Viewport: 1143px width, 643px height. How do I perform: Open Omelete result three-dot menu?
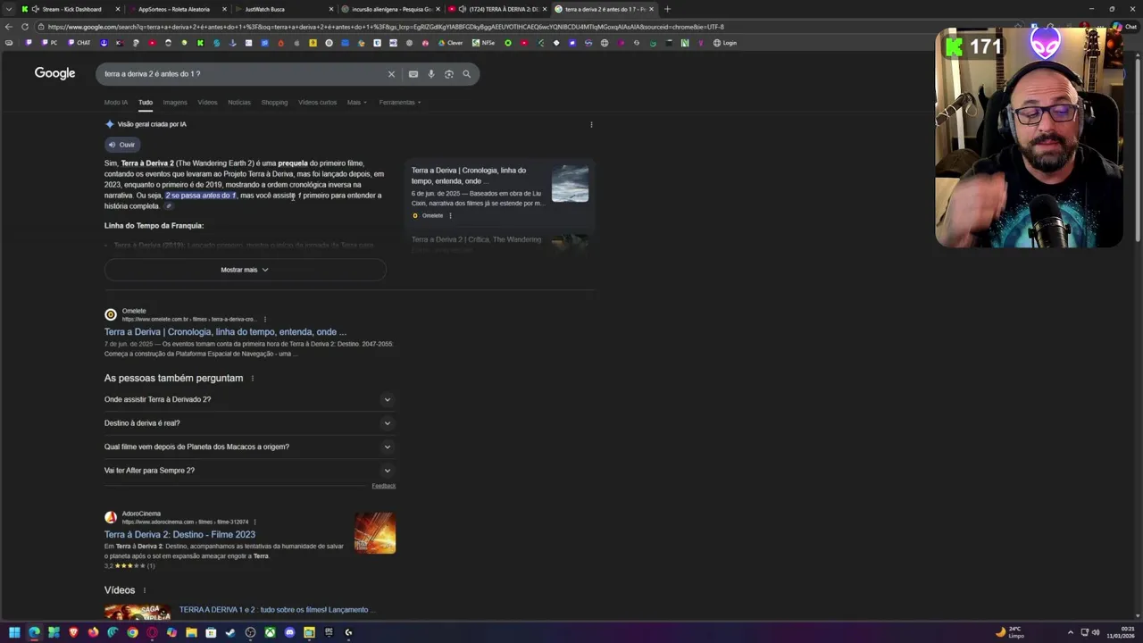pos(264,319)
